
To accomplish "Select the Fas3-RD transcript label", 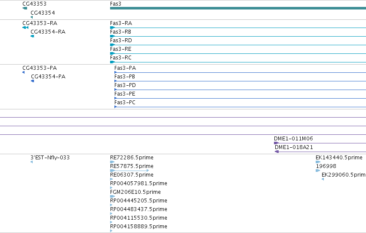I will tap(121, 40).
